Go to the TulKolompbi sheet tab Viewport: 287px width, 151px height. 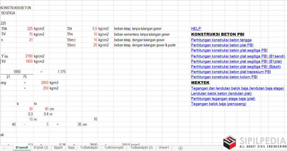point(114,147)
